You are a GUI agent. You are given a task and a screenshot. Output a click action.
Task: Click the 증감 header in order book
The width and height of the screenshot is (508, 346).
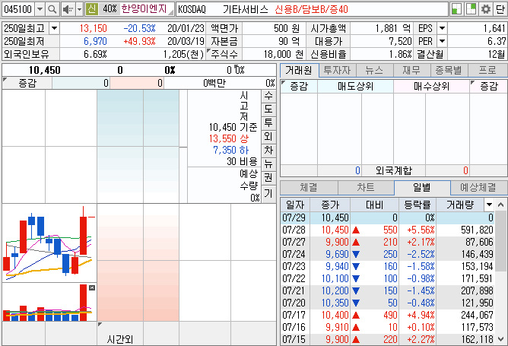coord(27,83)
